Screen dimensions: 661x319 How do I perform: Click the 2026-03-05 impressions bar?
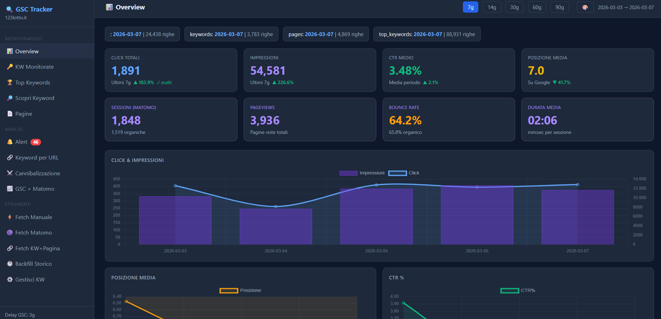pos(376,217)
